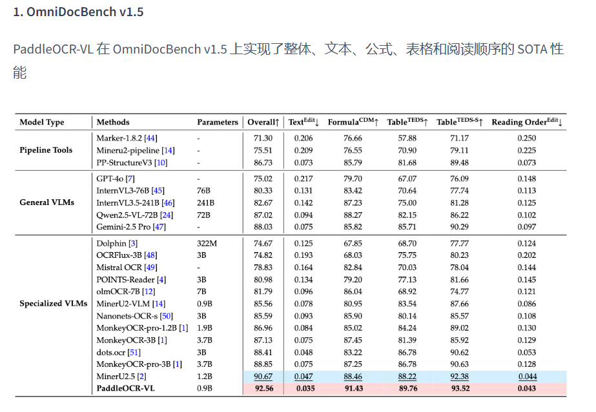Click PaddleOCR-VL table TEDS value 89.76
Screen dimensions: 596x412
tap(408, 389)
